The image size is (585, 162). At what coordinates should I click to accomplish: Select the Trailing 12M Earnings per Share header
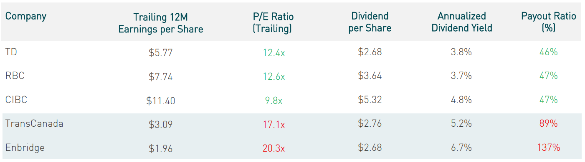coord(161,23)
